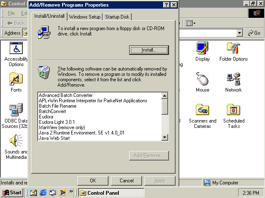Click the program list scroll up arrow

click(x=165, y=96)
